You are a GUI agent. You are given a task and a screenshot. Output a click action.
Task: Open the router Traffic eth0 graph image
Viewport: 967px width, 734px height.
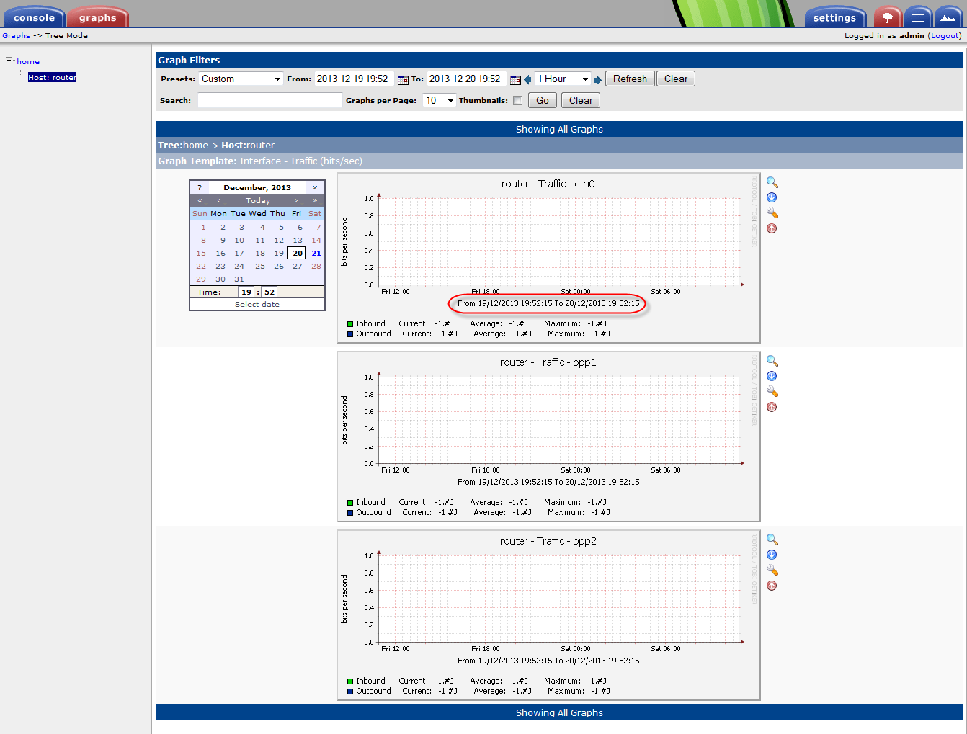(x=548, y=258)
